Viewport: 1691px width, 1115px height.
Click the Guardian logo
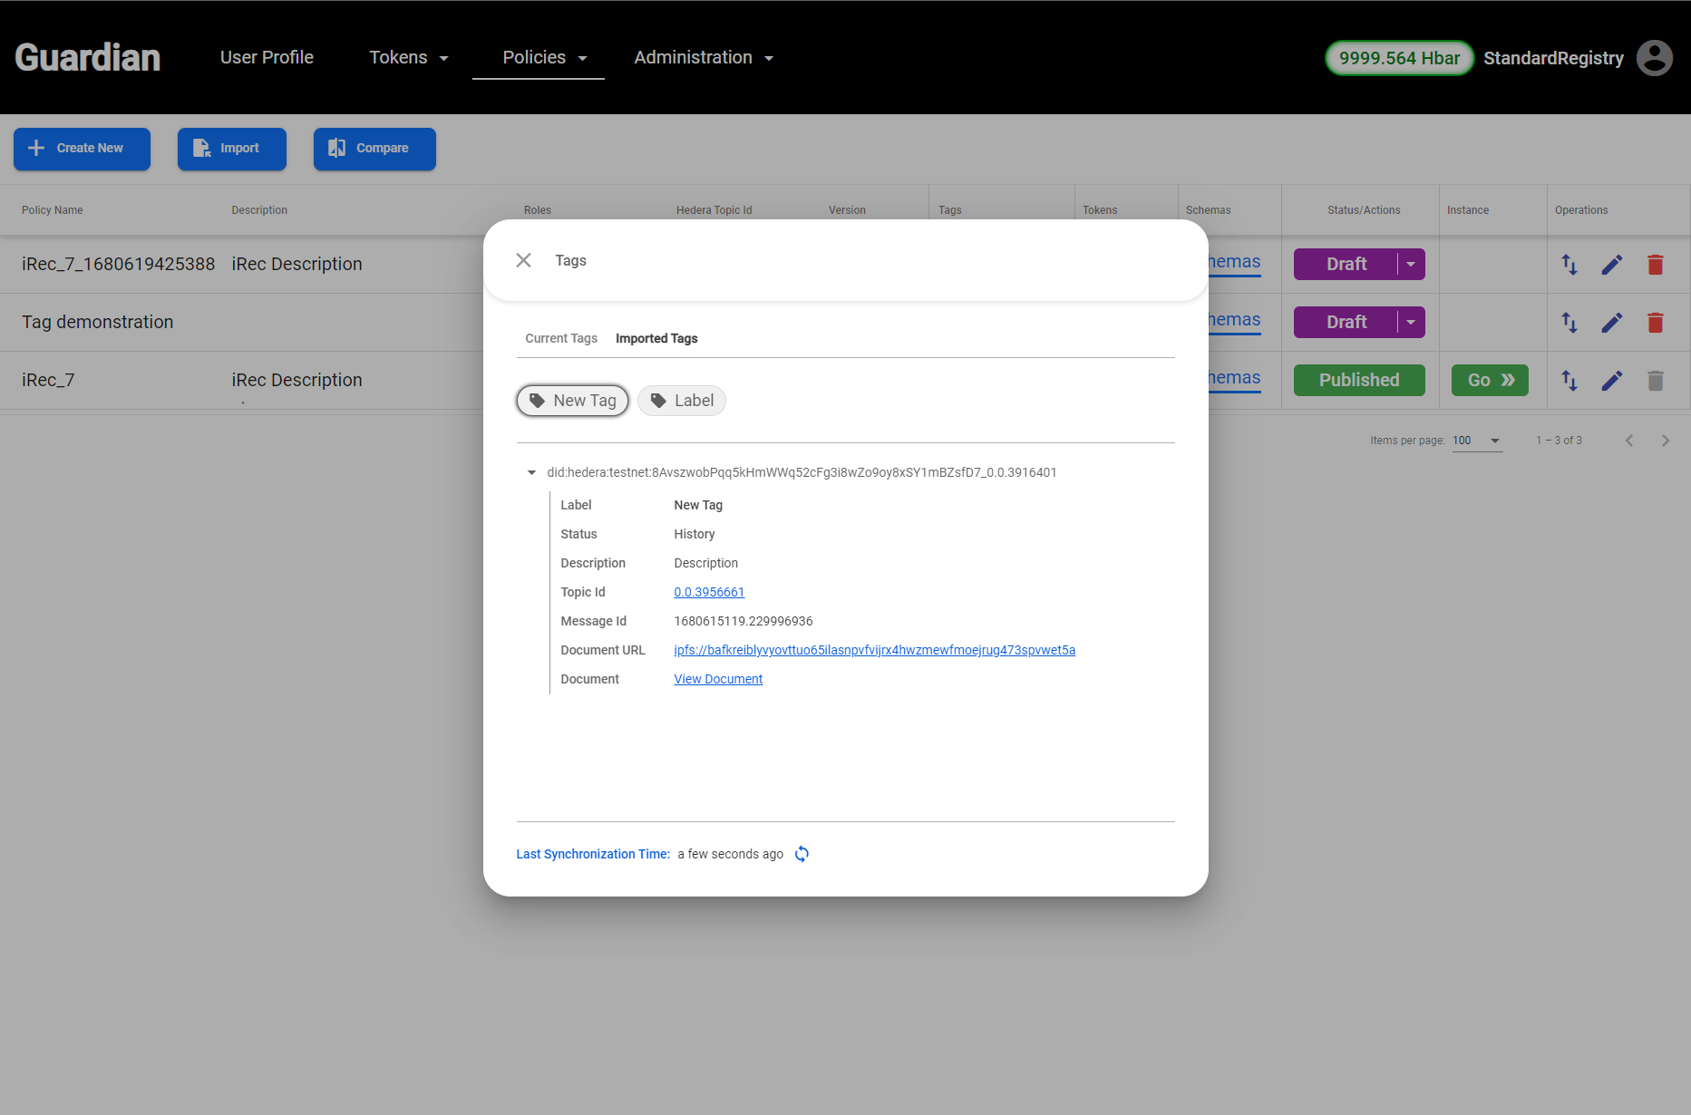pos(88,58)
